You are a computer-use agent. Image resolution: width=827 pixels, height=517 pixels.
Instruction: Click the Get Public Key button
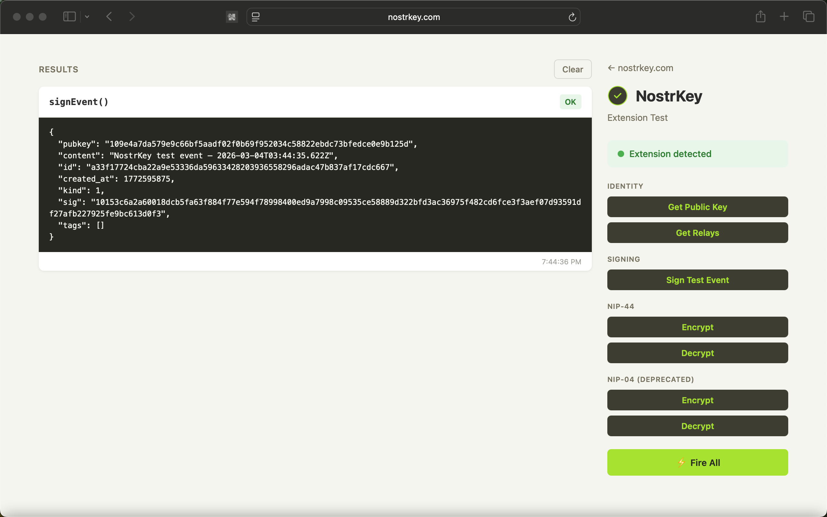pyautogui.click(x=697, y=207)
